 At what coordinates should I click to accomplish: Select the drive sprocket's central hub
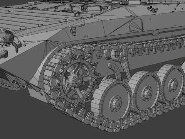(x=77, y=81)
